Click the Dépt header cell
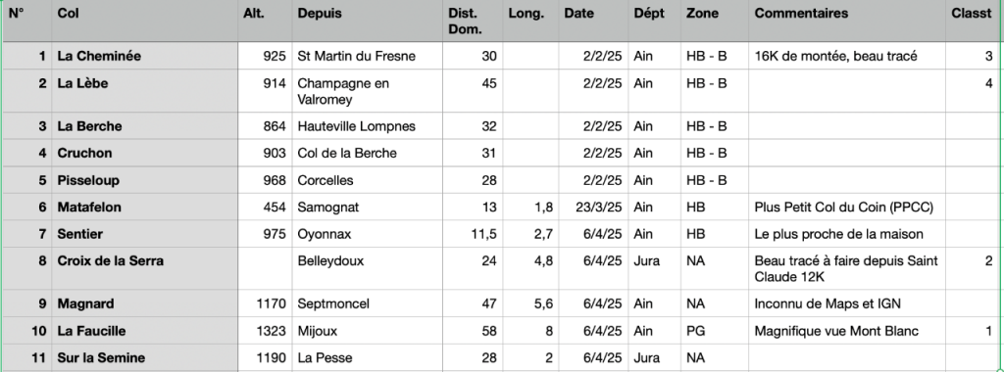 654,22
